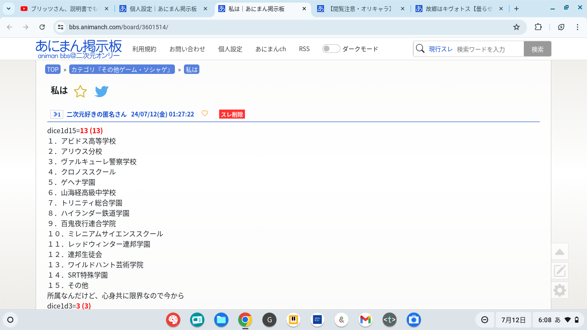
Task: Click the heart icon on post 1
Action: tap(205, 113)
